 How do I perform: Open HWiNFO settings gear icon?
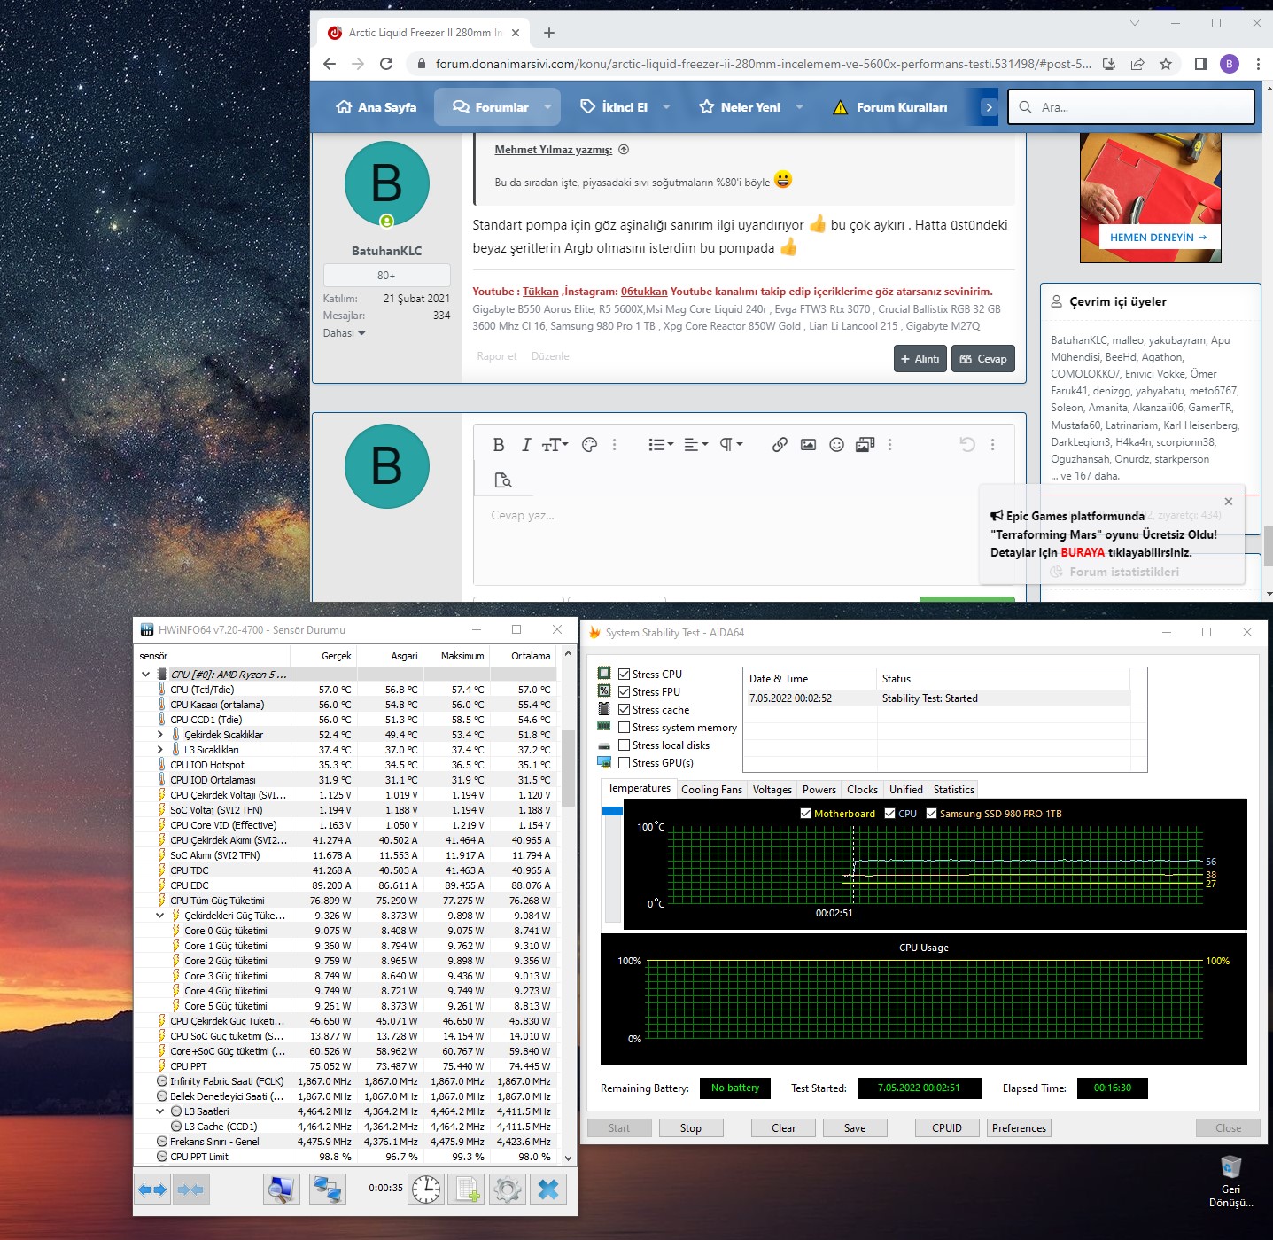coord(508,1189)
